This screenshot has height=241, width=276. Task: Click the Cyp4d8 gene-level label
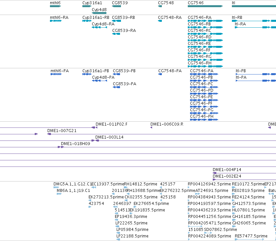point(99,10)
